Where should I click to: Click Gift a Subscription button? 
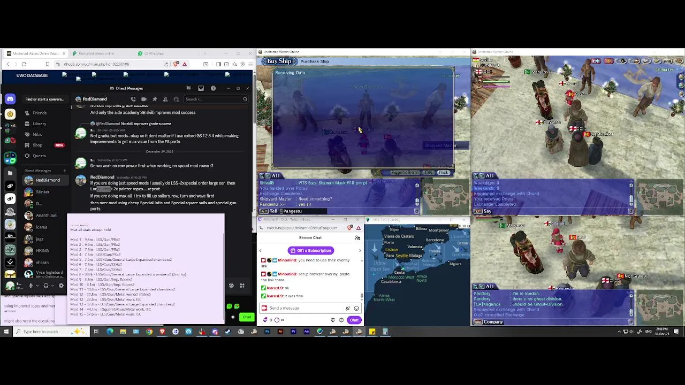(x=310, y=250)
